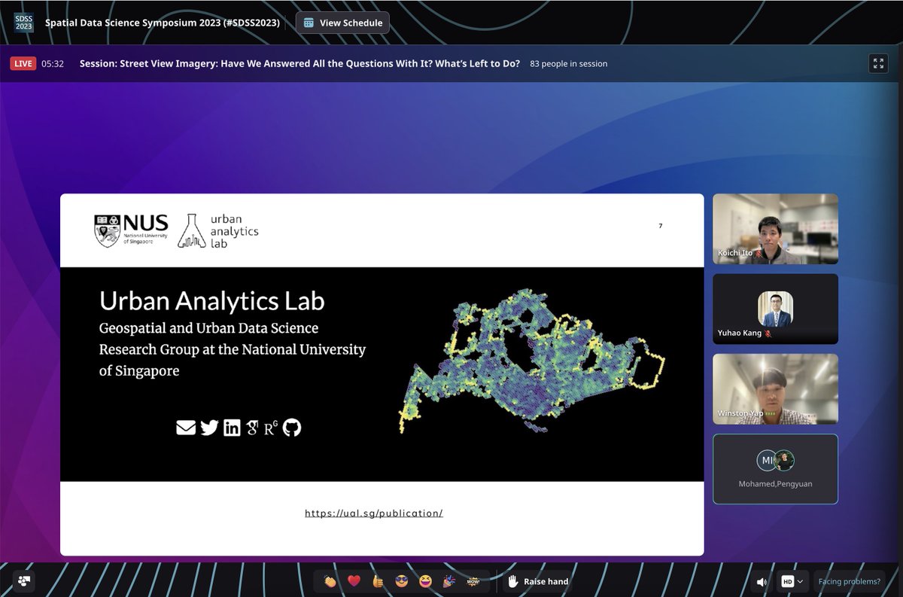Select Koichi Ito's video tile

click(x=775, y=229)
